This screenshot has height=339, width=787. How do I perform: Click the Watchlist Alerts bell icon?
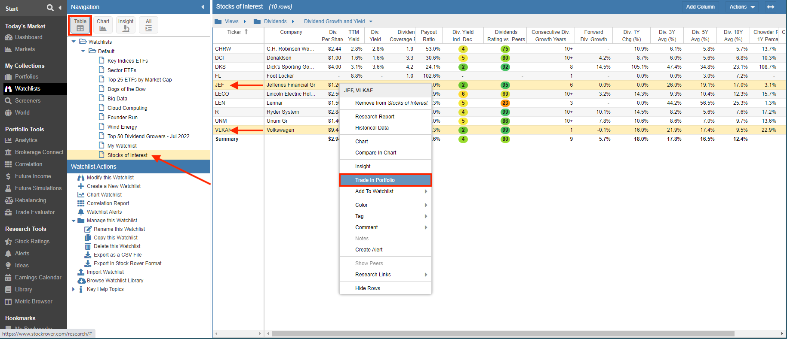click(x=81, y=212)
